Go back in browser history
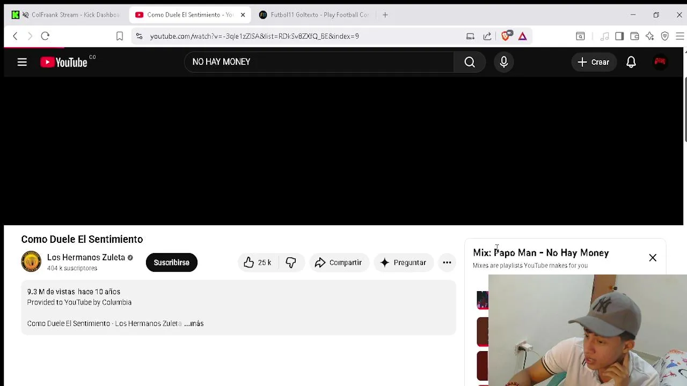687x386 pixels. pyautogui.click(x=15, y=36)
